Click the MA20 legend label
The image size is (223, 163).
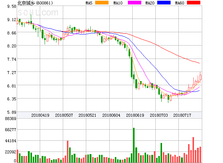150,3
